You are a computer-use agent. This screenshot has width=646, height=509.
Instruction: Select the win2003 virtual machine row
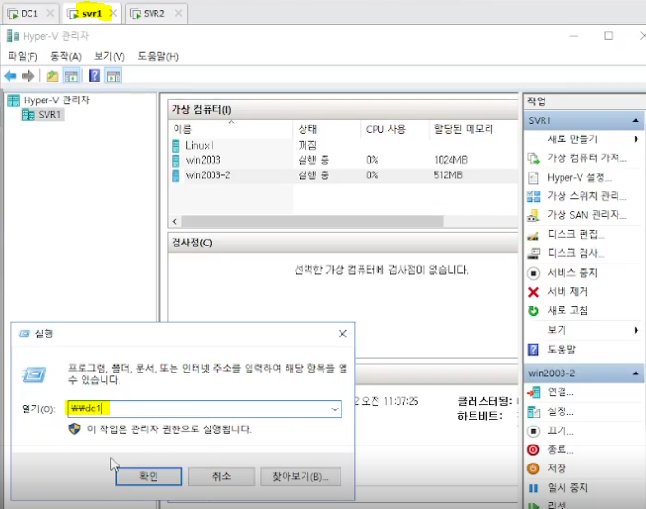click(x=342, y=160)
